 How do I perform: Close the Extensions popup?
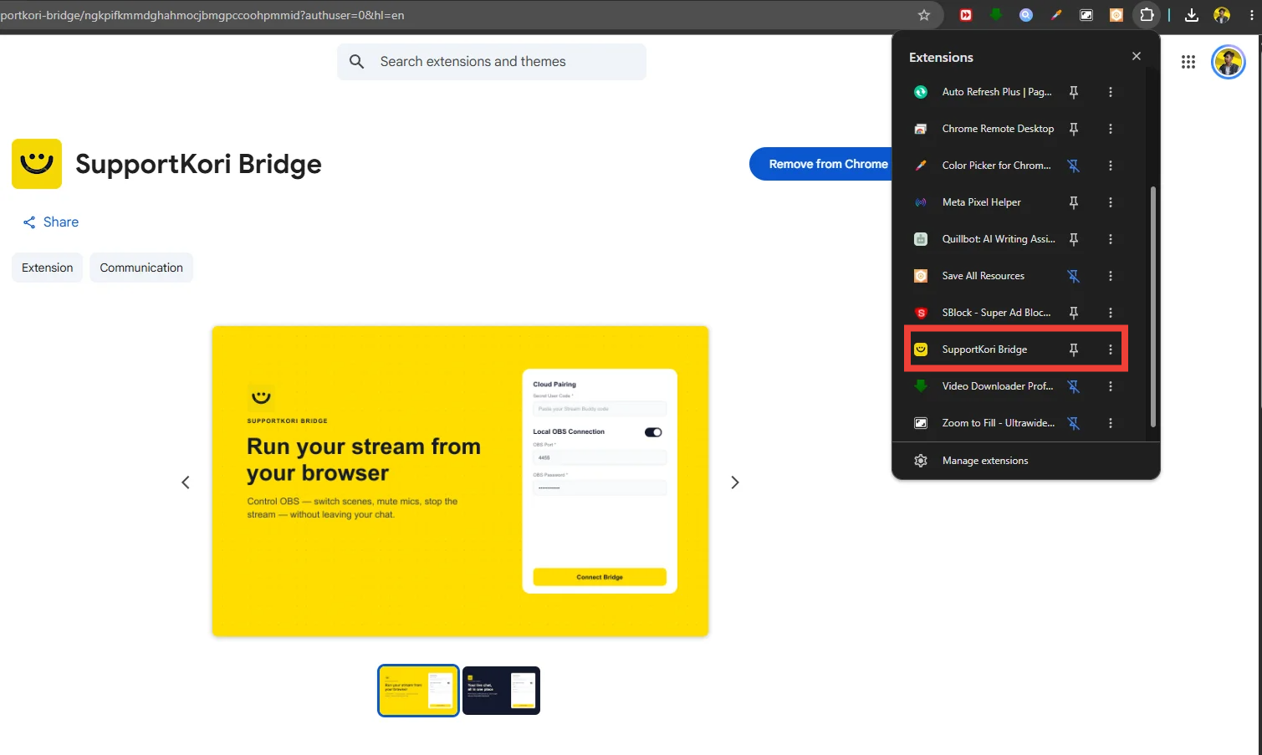click(1137, 56)
